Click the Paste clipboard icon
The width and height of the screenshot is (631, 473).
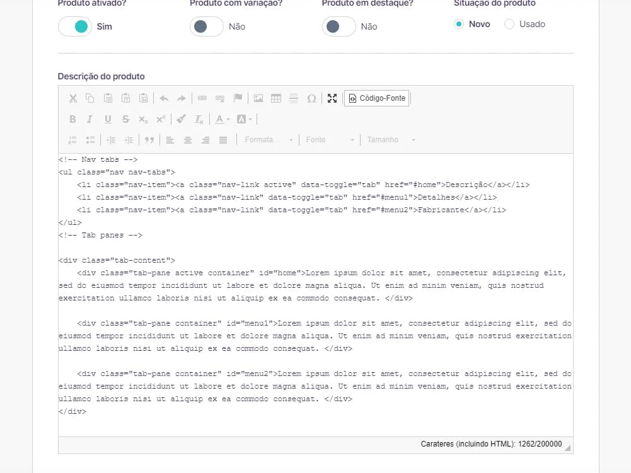coord(108,98)
